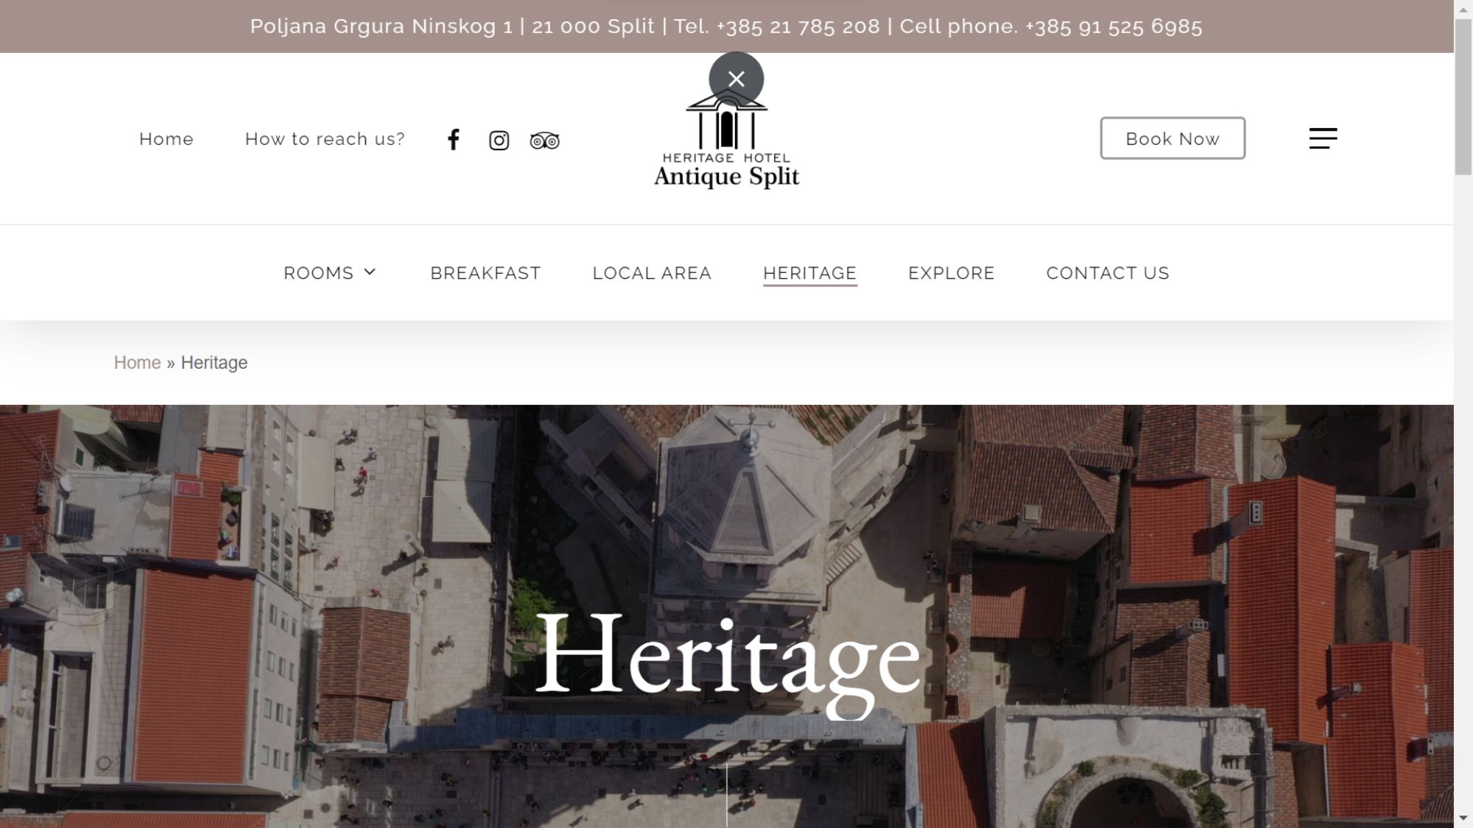This screenshot has height=828, width=1473.
Task: Click the dark circular X close button
Action: point(736,79)
